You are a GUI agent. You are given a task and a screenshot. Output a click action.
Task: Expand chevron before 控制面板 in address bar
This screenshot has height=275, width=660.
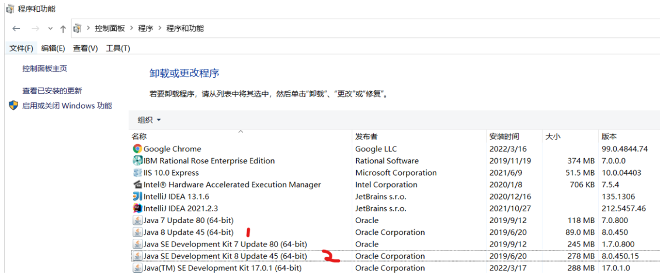[x=89, y=28]
